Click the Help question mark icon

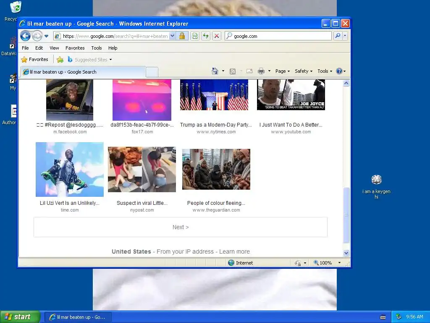point(339,71)
